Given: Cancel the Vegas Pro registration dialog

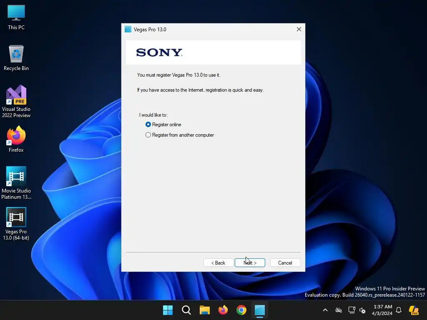Looking at the screenshot, I should pyautogui.click(x=285, y=263).
